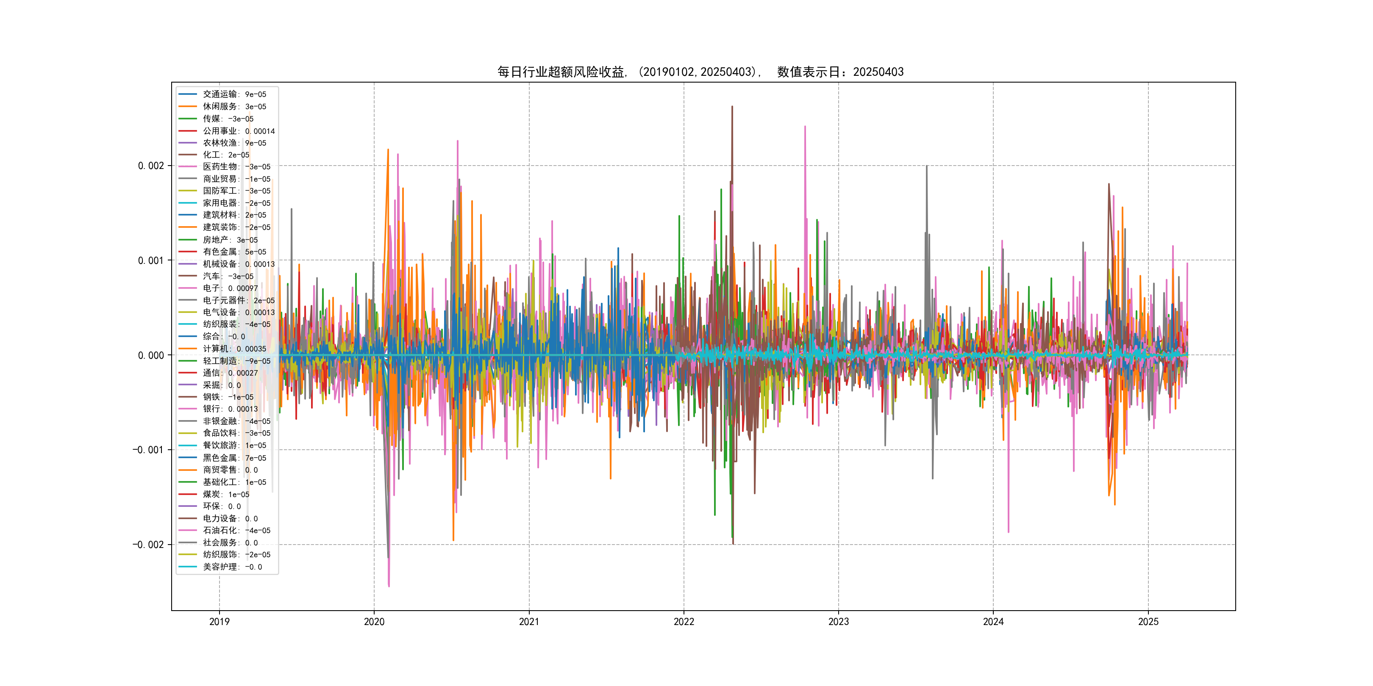Viewport: 1373px width, 686px height.
Task: Click the 电气设备 olive legend swatch
Action: pyautogui.click(x=188, y=312)
